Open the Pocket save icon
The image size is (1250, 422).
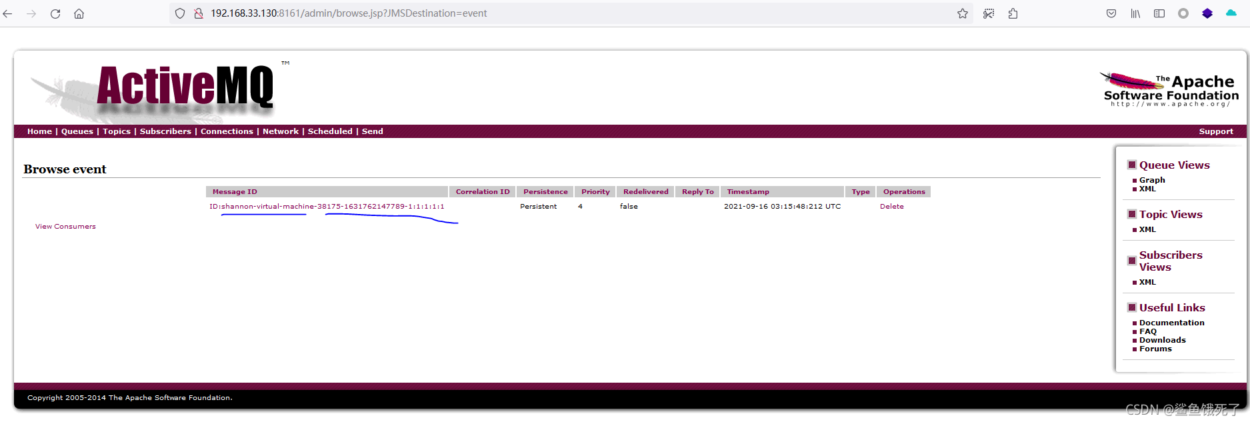pyautogui.click(x=1111, y=13)
